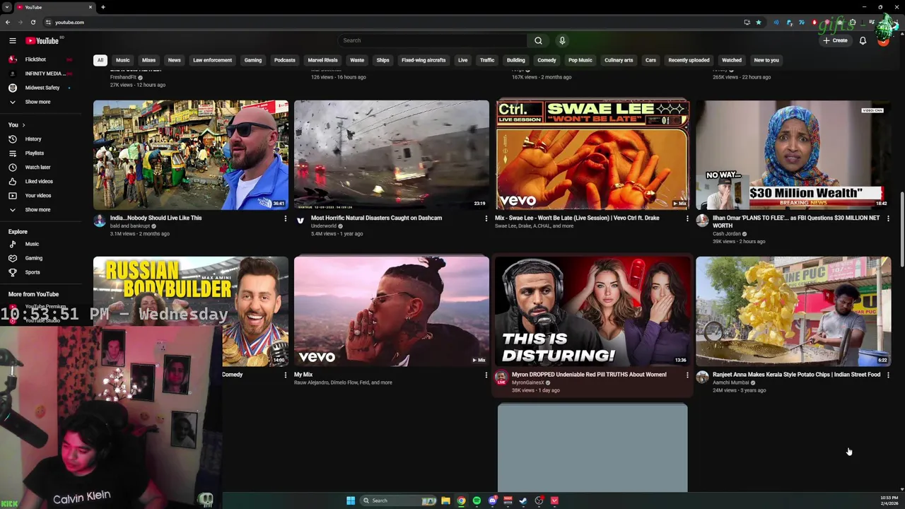Select the Culinary arts filter chip
The width and height of the screenshot is (905, 509).
619,60
